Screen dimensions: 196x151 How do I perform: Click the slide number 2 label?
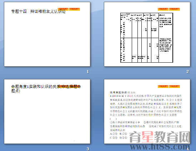(x=188, y=72)
